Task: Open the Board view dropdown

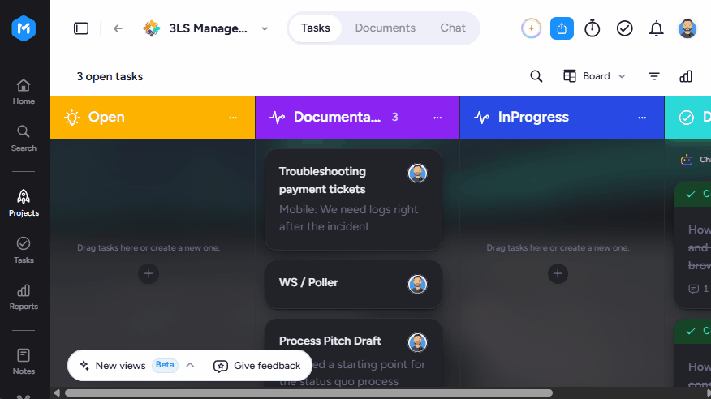Action: [594, 76]
